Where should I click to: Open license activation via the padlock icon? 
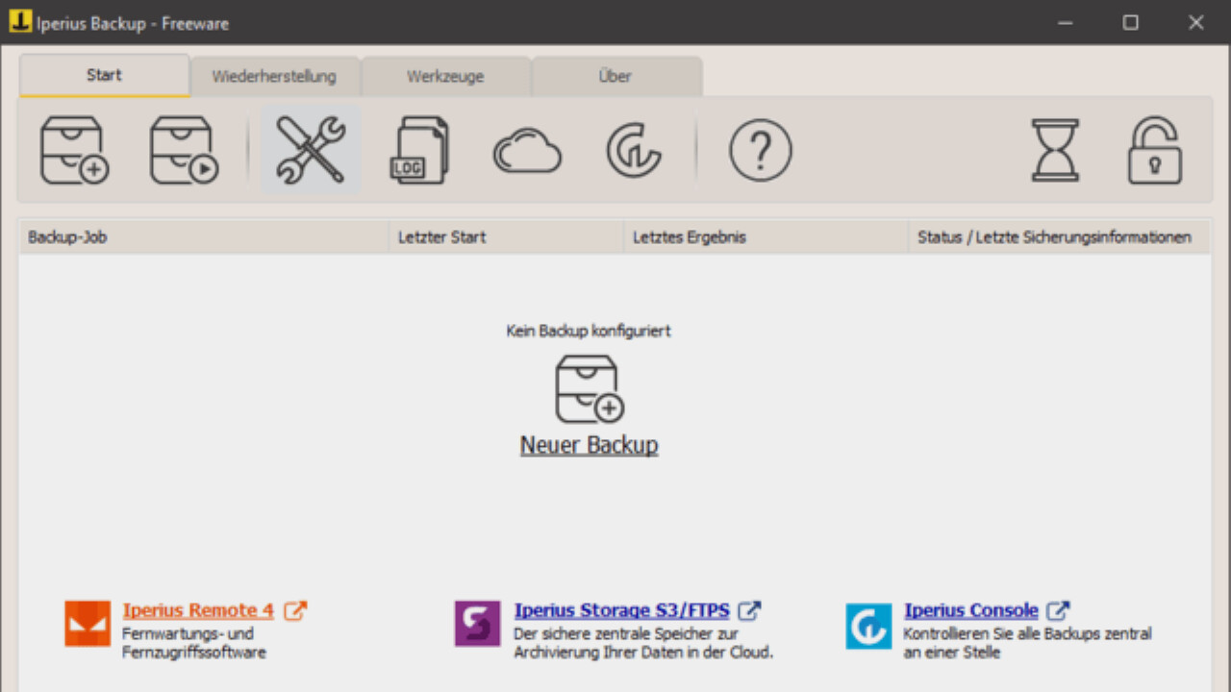pyautogui.click(x=1154, y=150)
